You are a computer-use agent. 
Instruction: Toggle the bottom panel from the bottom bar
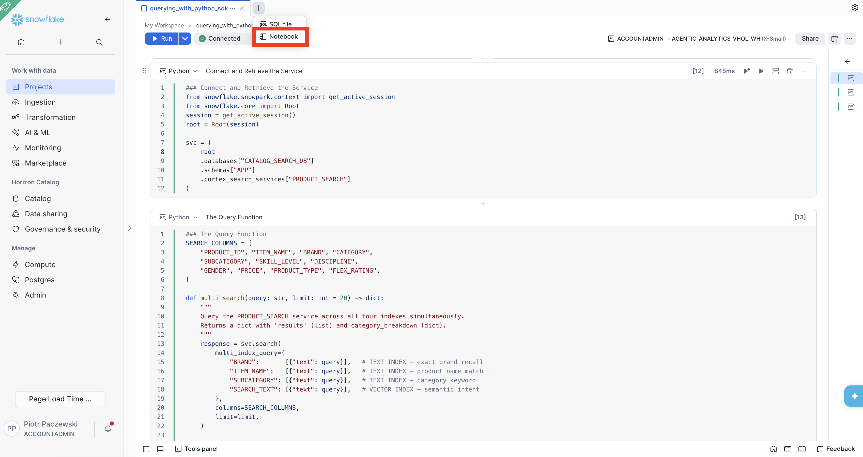point(160,449)
